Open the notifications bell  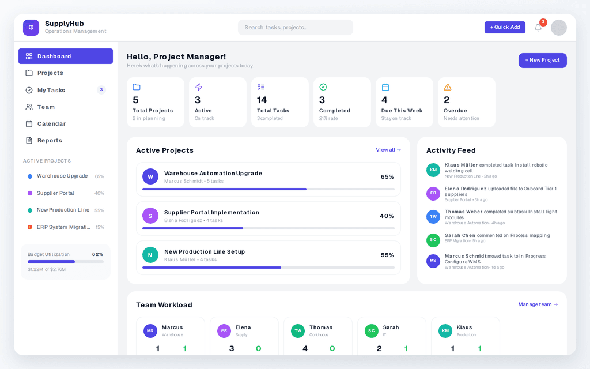point(538,28)
